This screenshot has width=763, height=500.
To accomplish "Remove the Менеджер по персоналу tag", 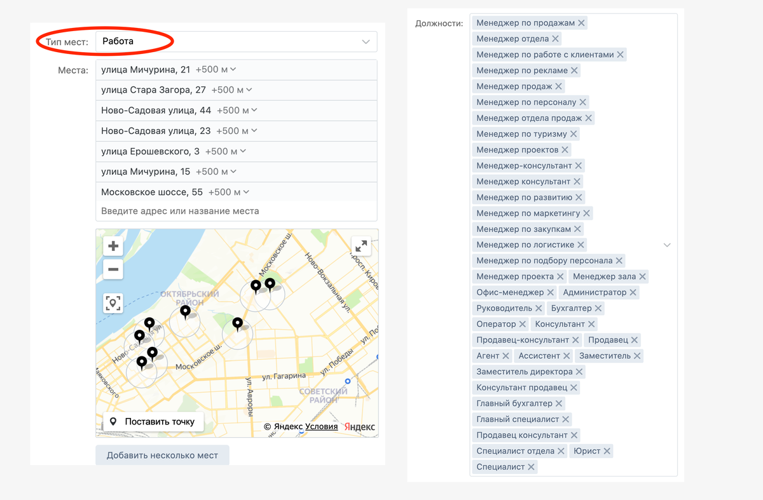I will click(583, 102).
